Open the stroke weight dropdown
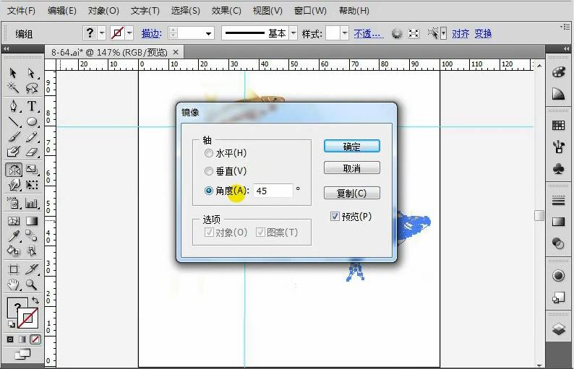This screenshot has height=369, width=574. coord(208,34)
